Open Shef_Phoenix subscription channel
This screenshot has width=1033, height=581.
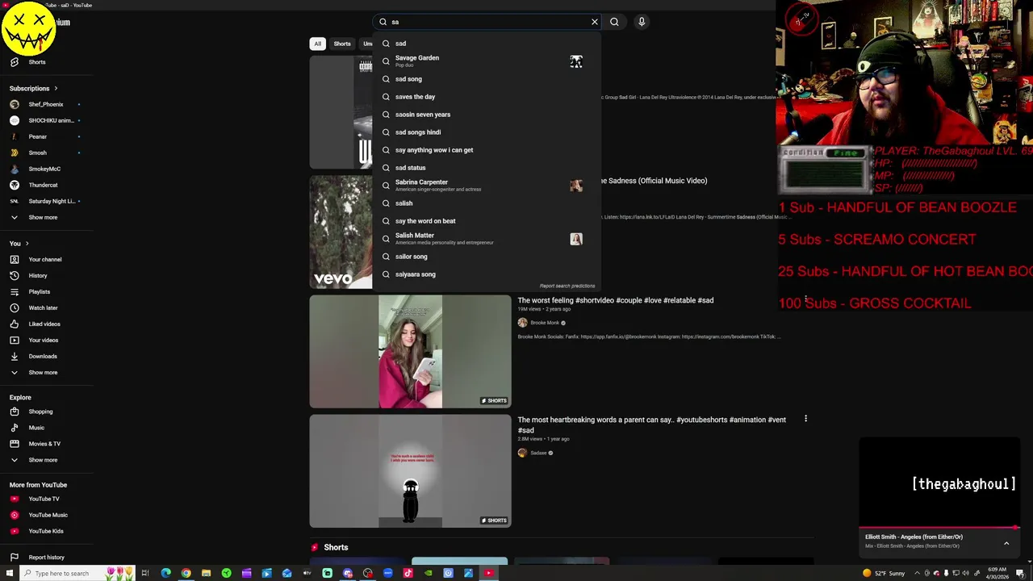(45, 104)
